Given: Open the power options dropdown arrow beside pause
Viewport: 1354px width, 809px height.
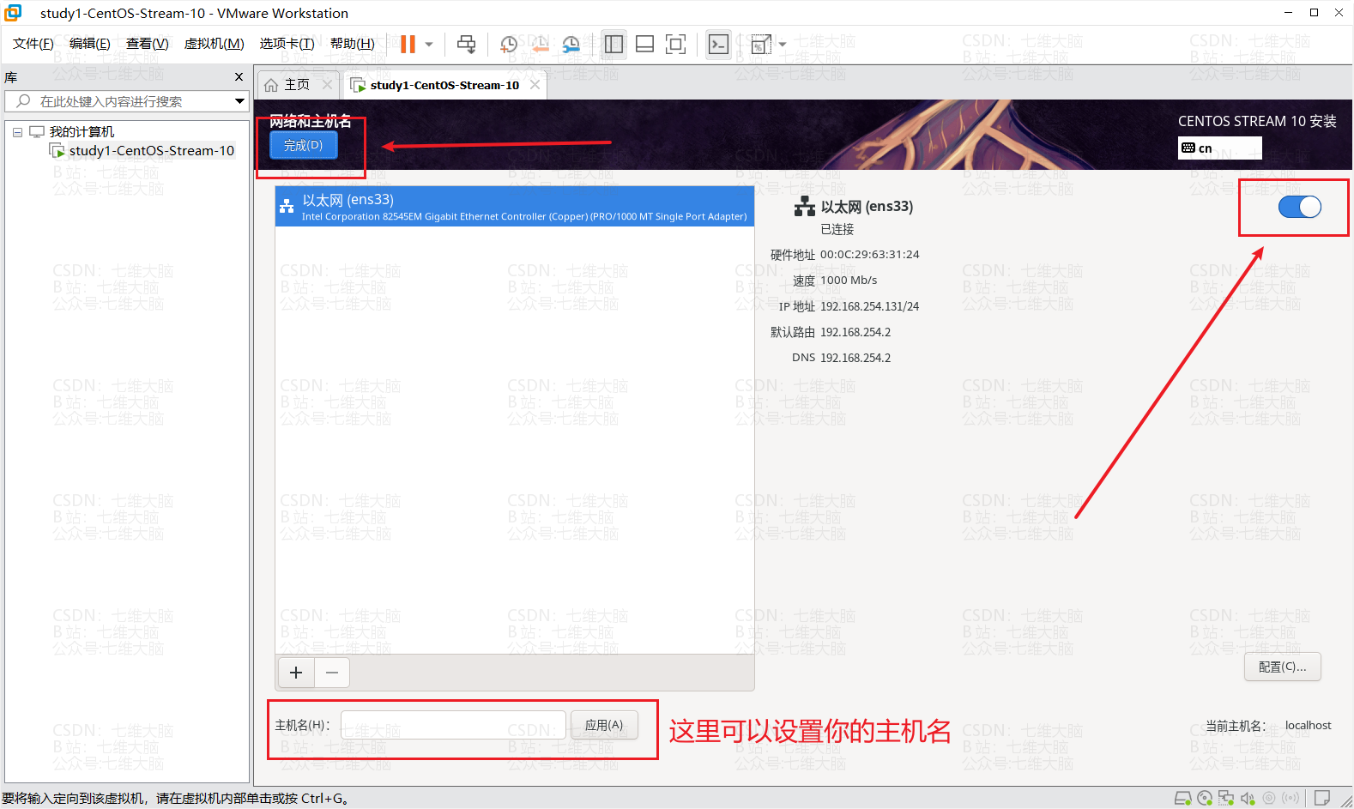Looking at the screenshot, I should (x=429, y=44).
